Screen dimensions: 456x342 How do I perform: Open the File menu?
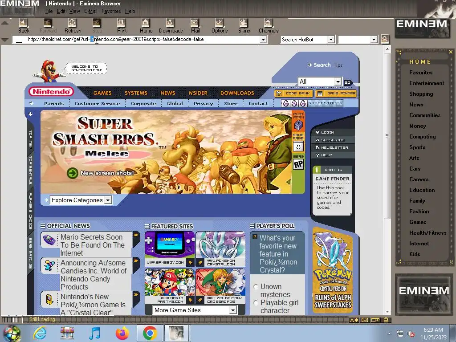click(49, 11)
